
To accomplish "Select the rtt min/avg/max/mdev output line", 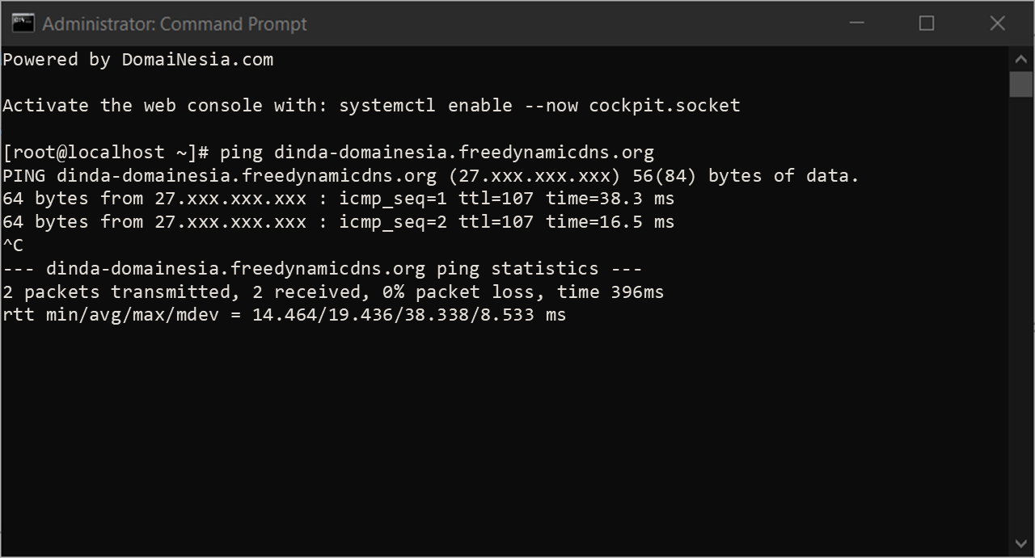I will click(x=283, y=315).
